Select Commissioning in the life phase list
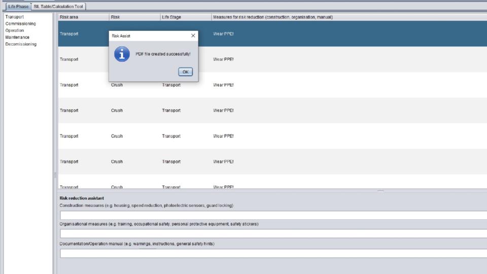 click(x=20, y=24)
